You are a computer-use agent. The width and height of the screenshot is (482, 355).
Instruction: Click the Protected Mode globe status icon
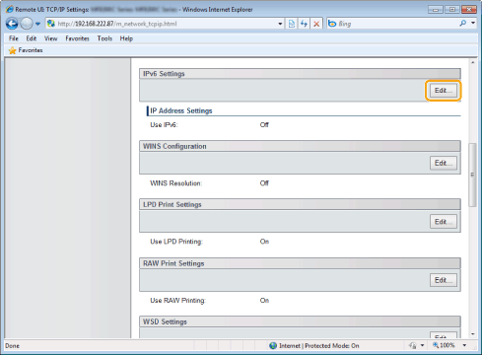click(273, 345)
